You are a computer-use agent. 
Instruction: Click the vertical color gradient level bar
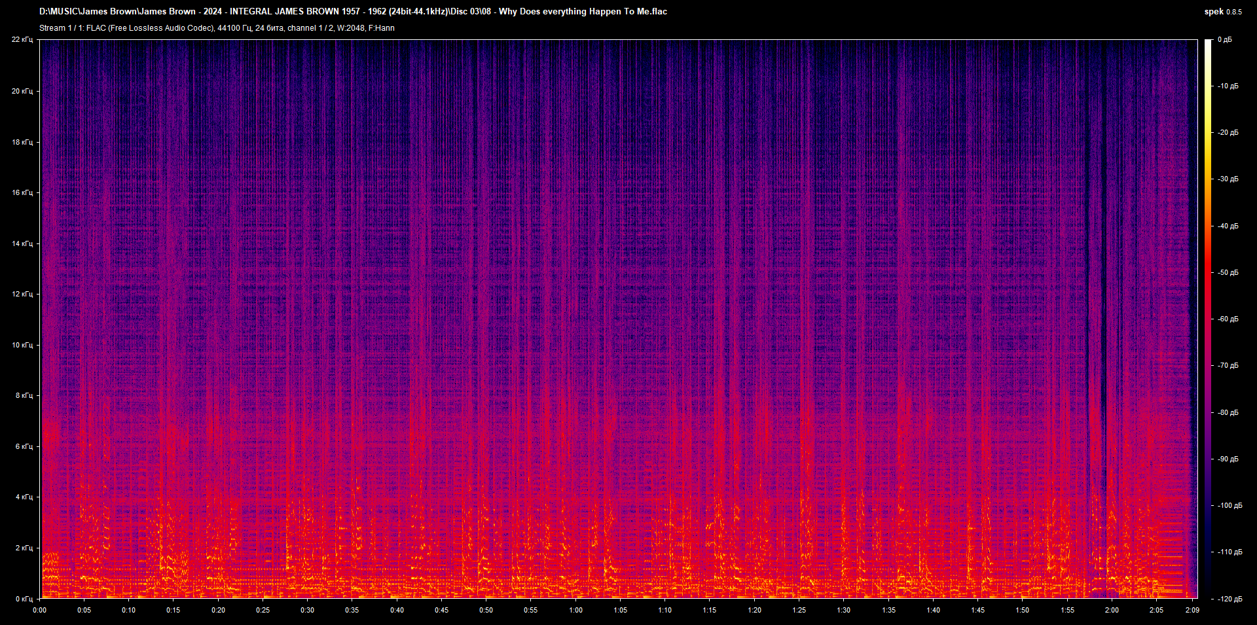1209,319
